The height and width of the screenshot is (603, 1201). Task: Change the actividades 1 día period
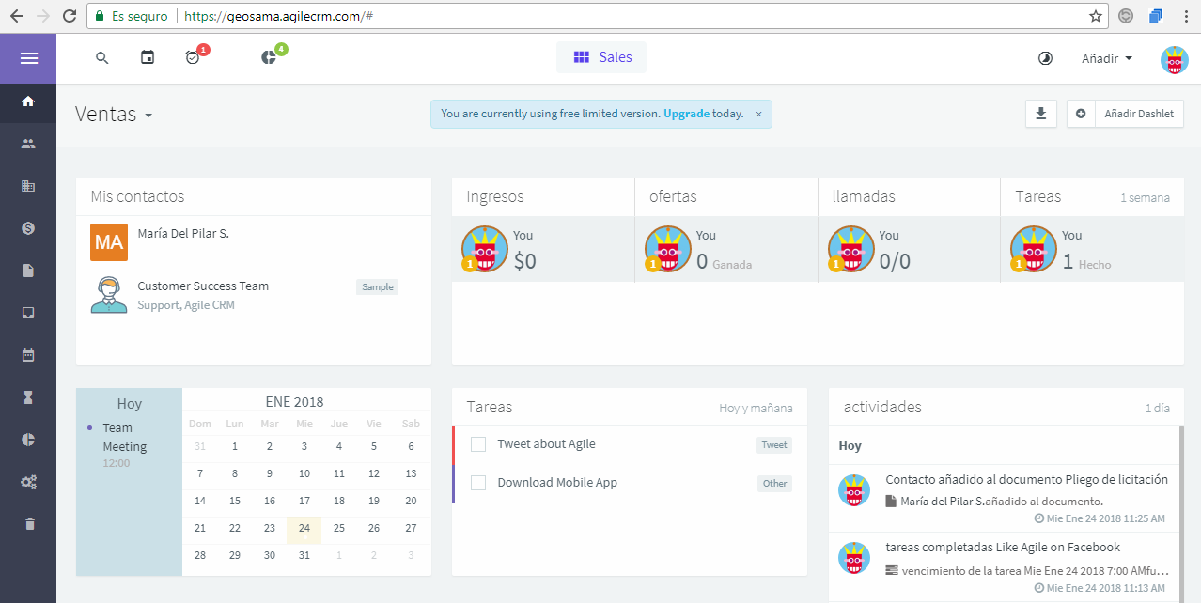tap(1158, 409)
